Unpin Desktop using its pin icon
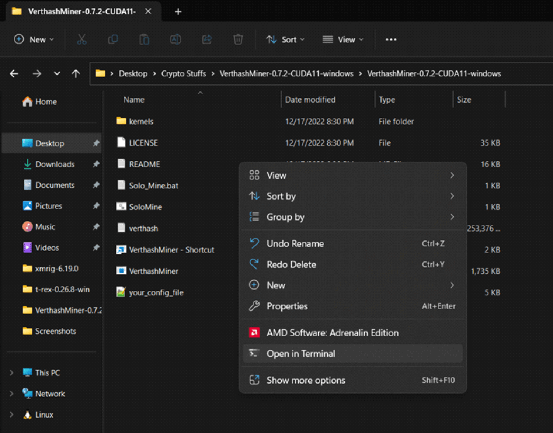Screen dimensions: 553x433 (96, 143)
